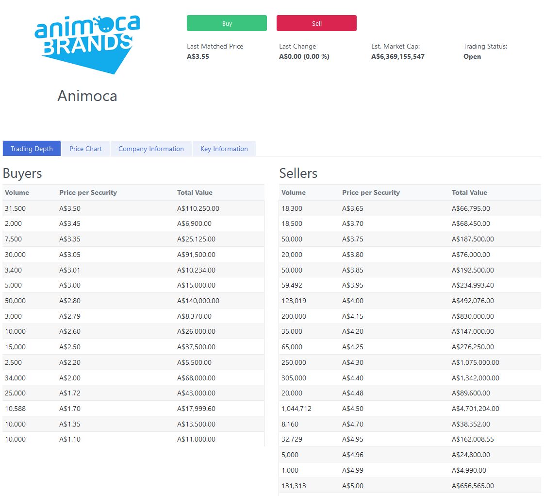
Task: Select seller volume 131,313
Action: [x=294, y=486]
